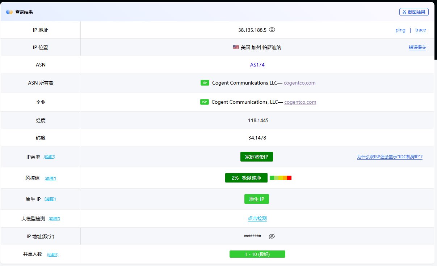Click Cogent Communications LLC text in ASN 所有者 row
Screen dimensions: 437x266
(245, 83)
